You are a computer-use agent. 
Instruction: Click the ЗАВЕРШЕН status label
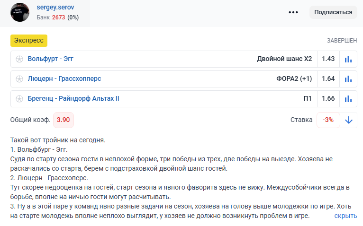342,41
